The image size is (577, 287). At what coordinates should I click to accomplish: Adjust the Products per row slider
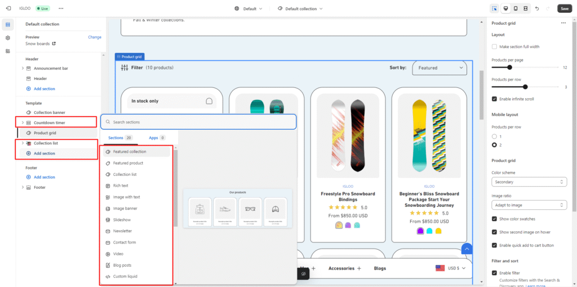pos(525,87)
